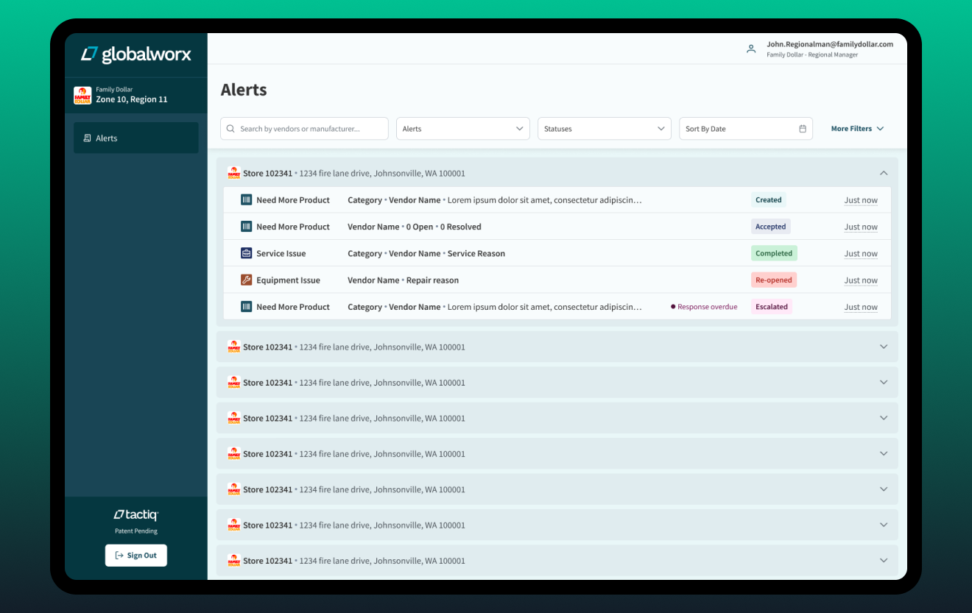Select the Re-opened status badge
972x613 pixels.
[x=774, y=280]
